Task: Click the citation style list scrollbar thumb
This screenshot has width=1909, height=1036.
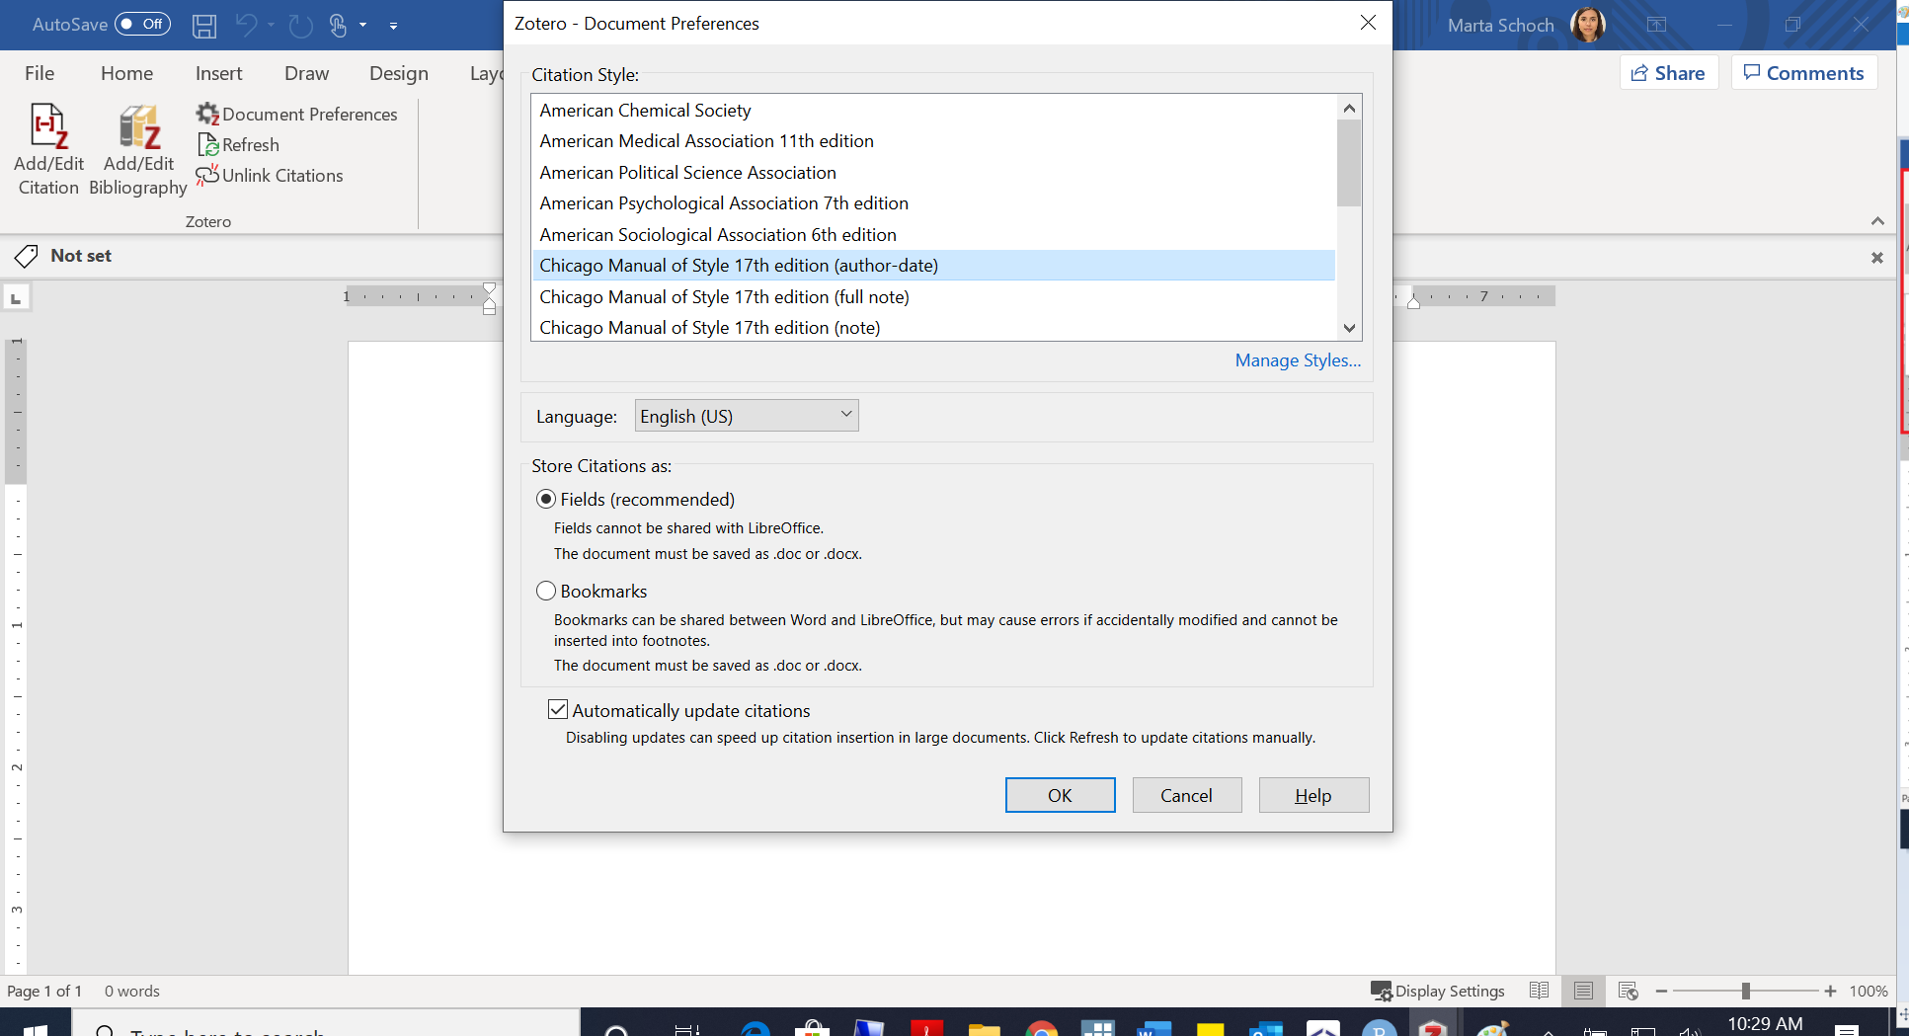Action: [1349, 163]
